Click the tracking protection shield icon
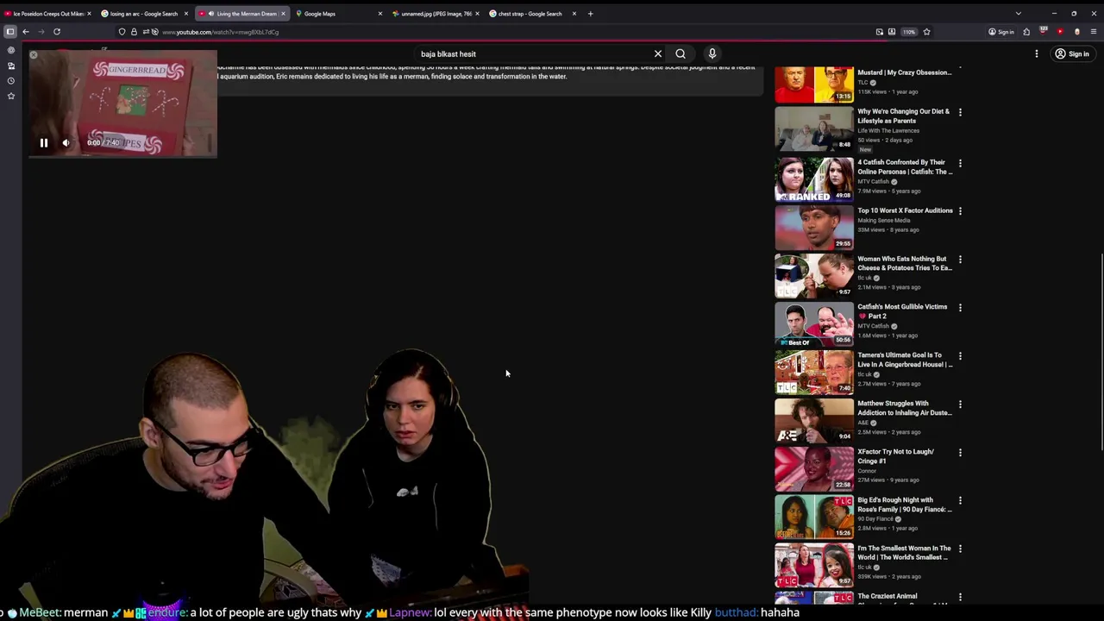 tap(122, 32)
